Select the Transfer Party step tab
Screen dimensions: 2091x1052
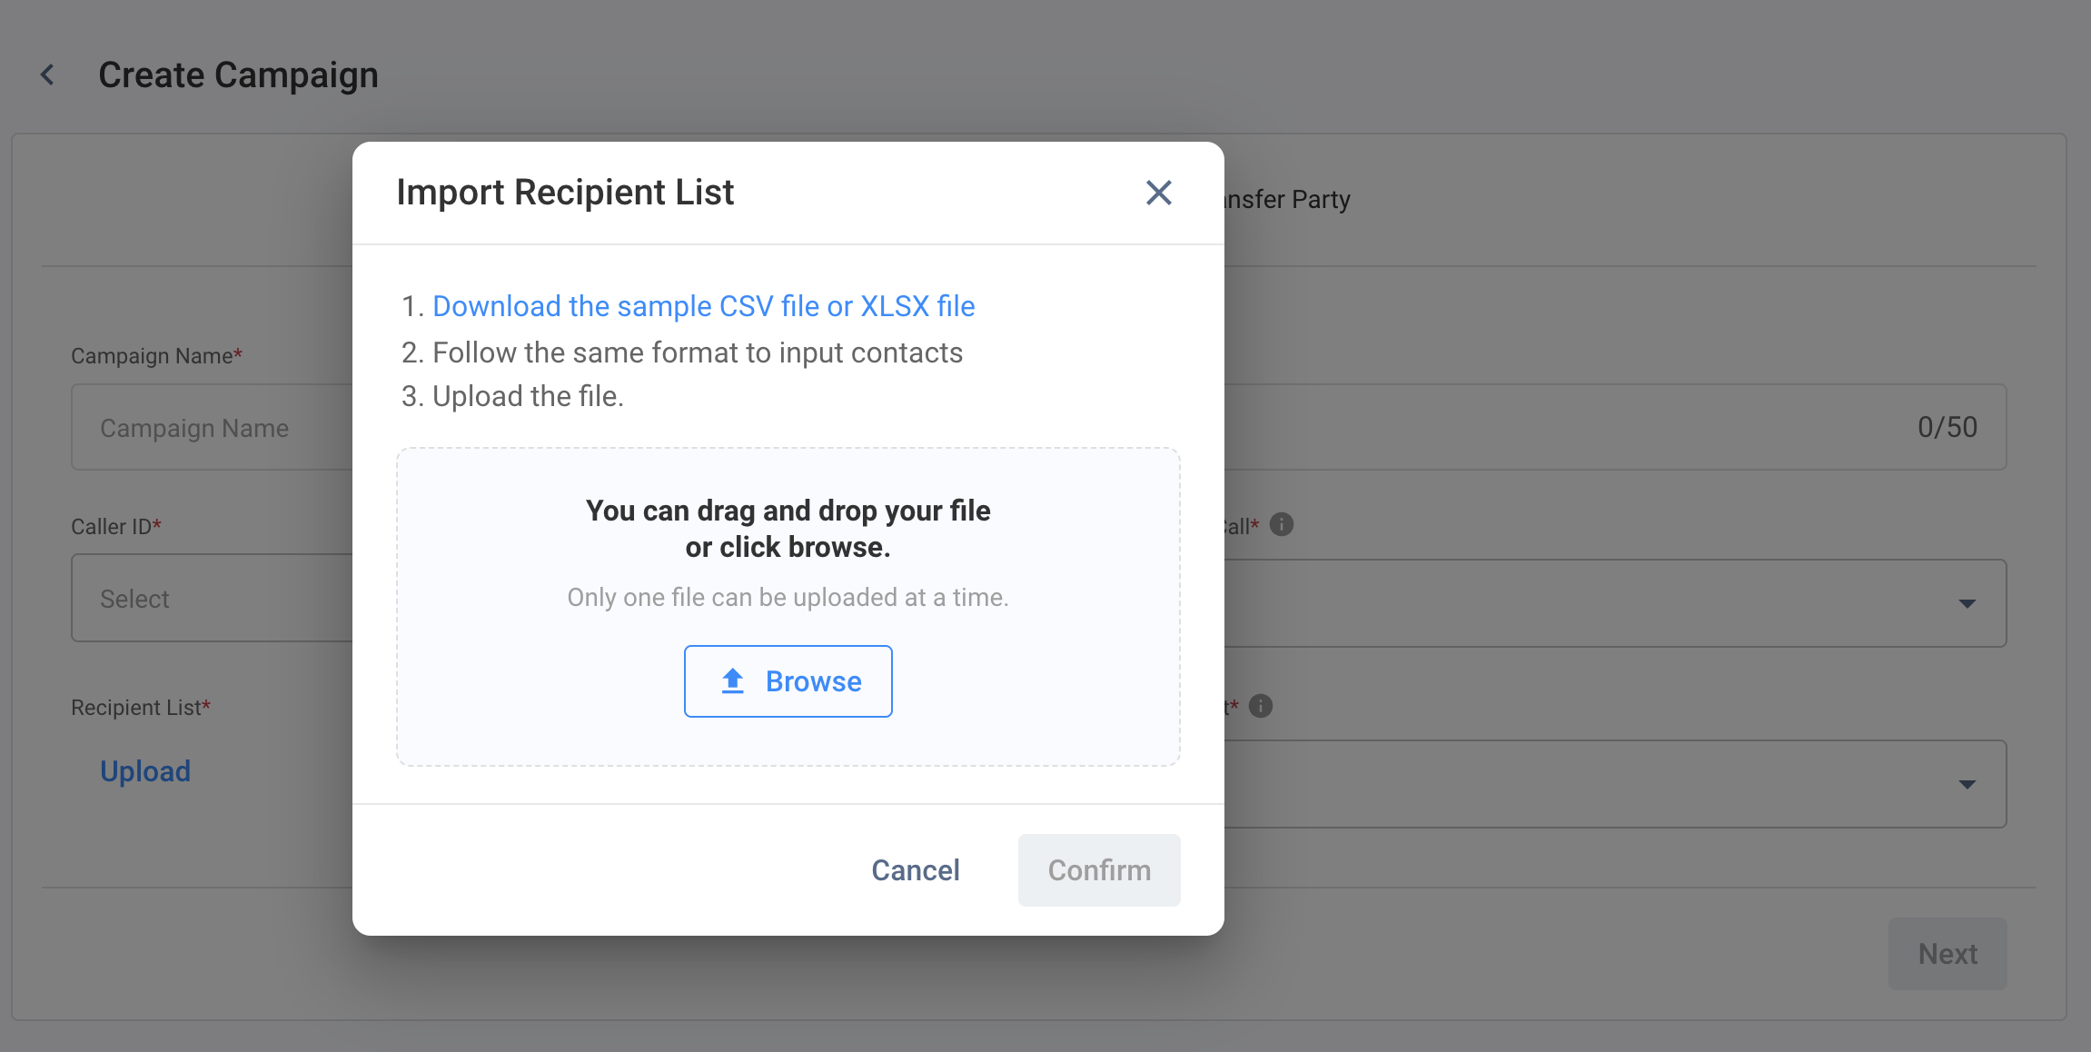click(x=1287, y=199)
